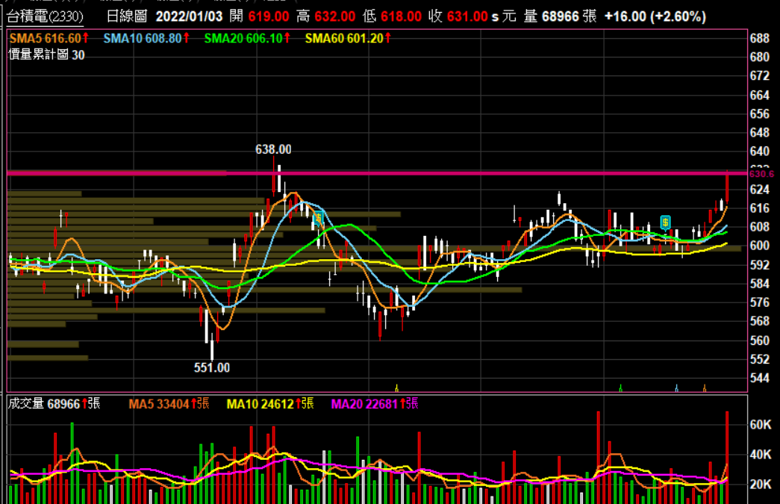This screenshot has height=504, width=780.
Task: Select the SMA20 606.10 indicator label
Action: click(x=246, y=37)
